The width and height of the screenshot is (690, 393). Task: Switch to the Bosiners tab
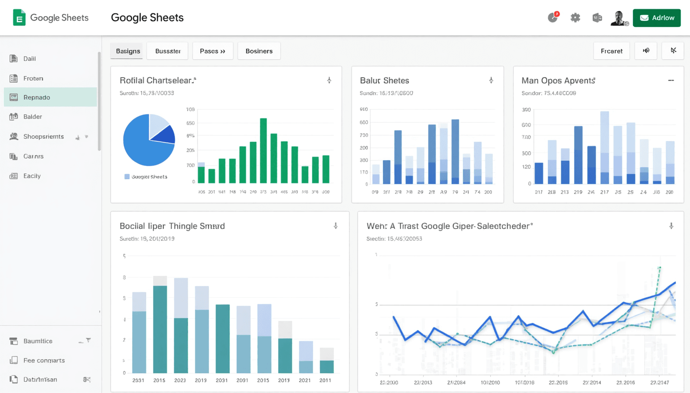[x=259, y=51]
